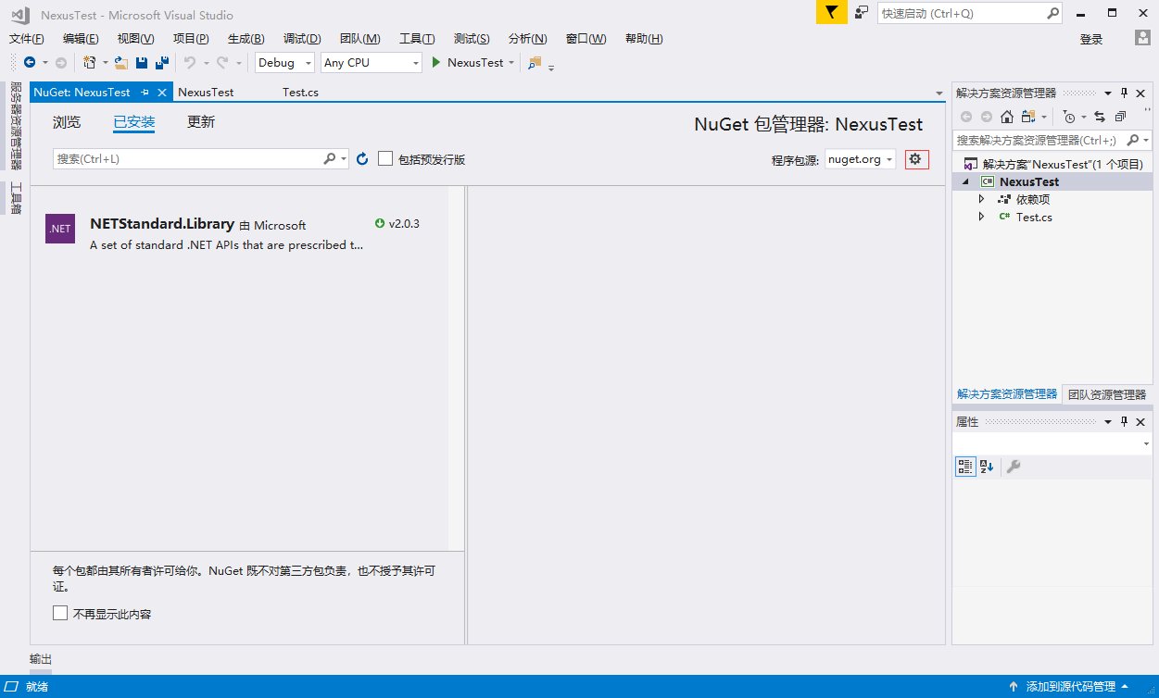The height and width of the screenshot is (698, 1159).
Task: Open the NuGet search box dropdown arrow
Action: click(344, 159)
